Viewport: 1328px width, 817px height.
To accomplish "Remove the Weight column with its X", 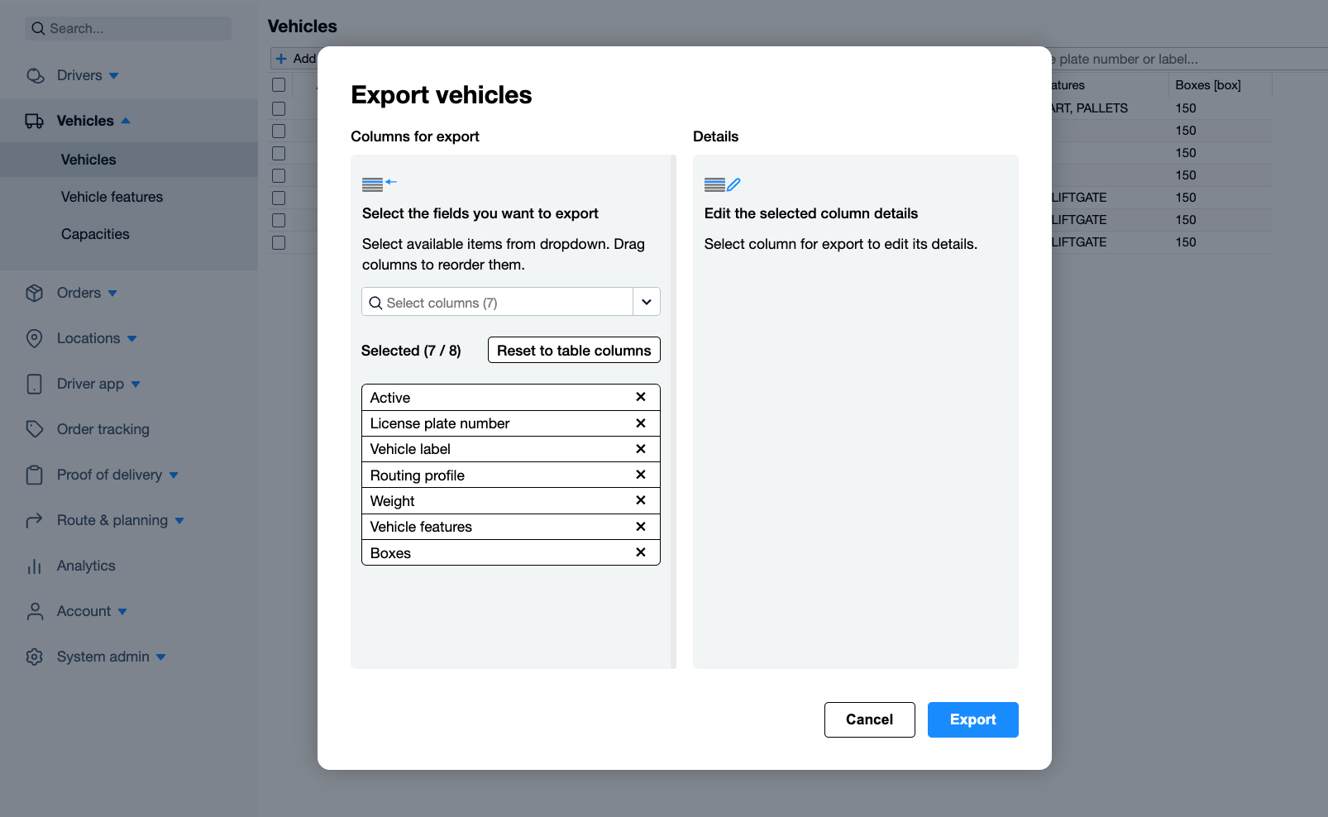I will tap(641, 500).
